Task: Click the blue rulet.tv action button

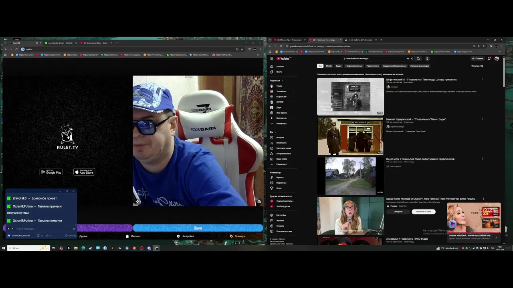Action: click(198, 228)
